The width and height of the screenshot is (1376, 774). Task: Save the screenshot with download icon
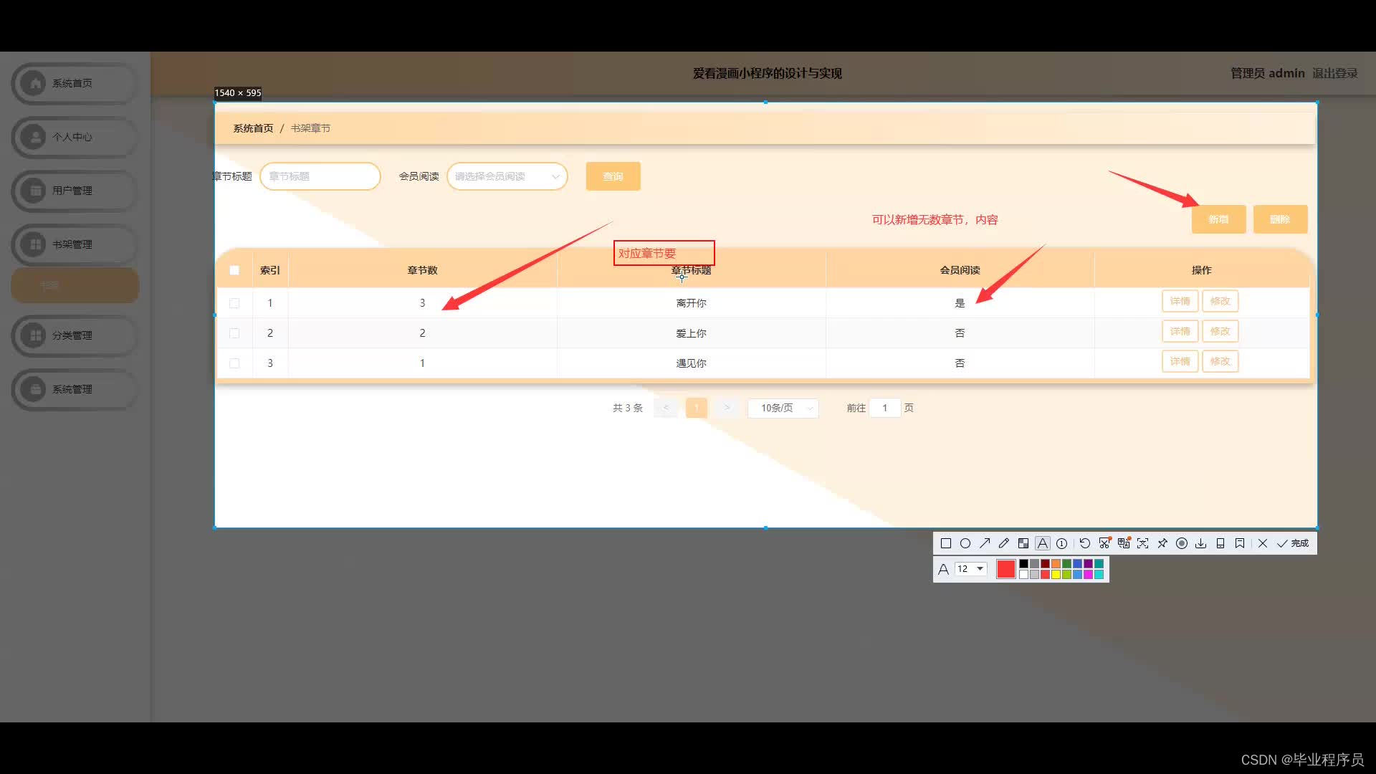[1201, 543]
